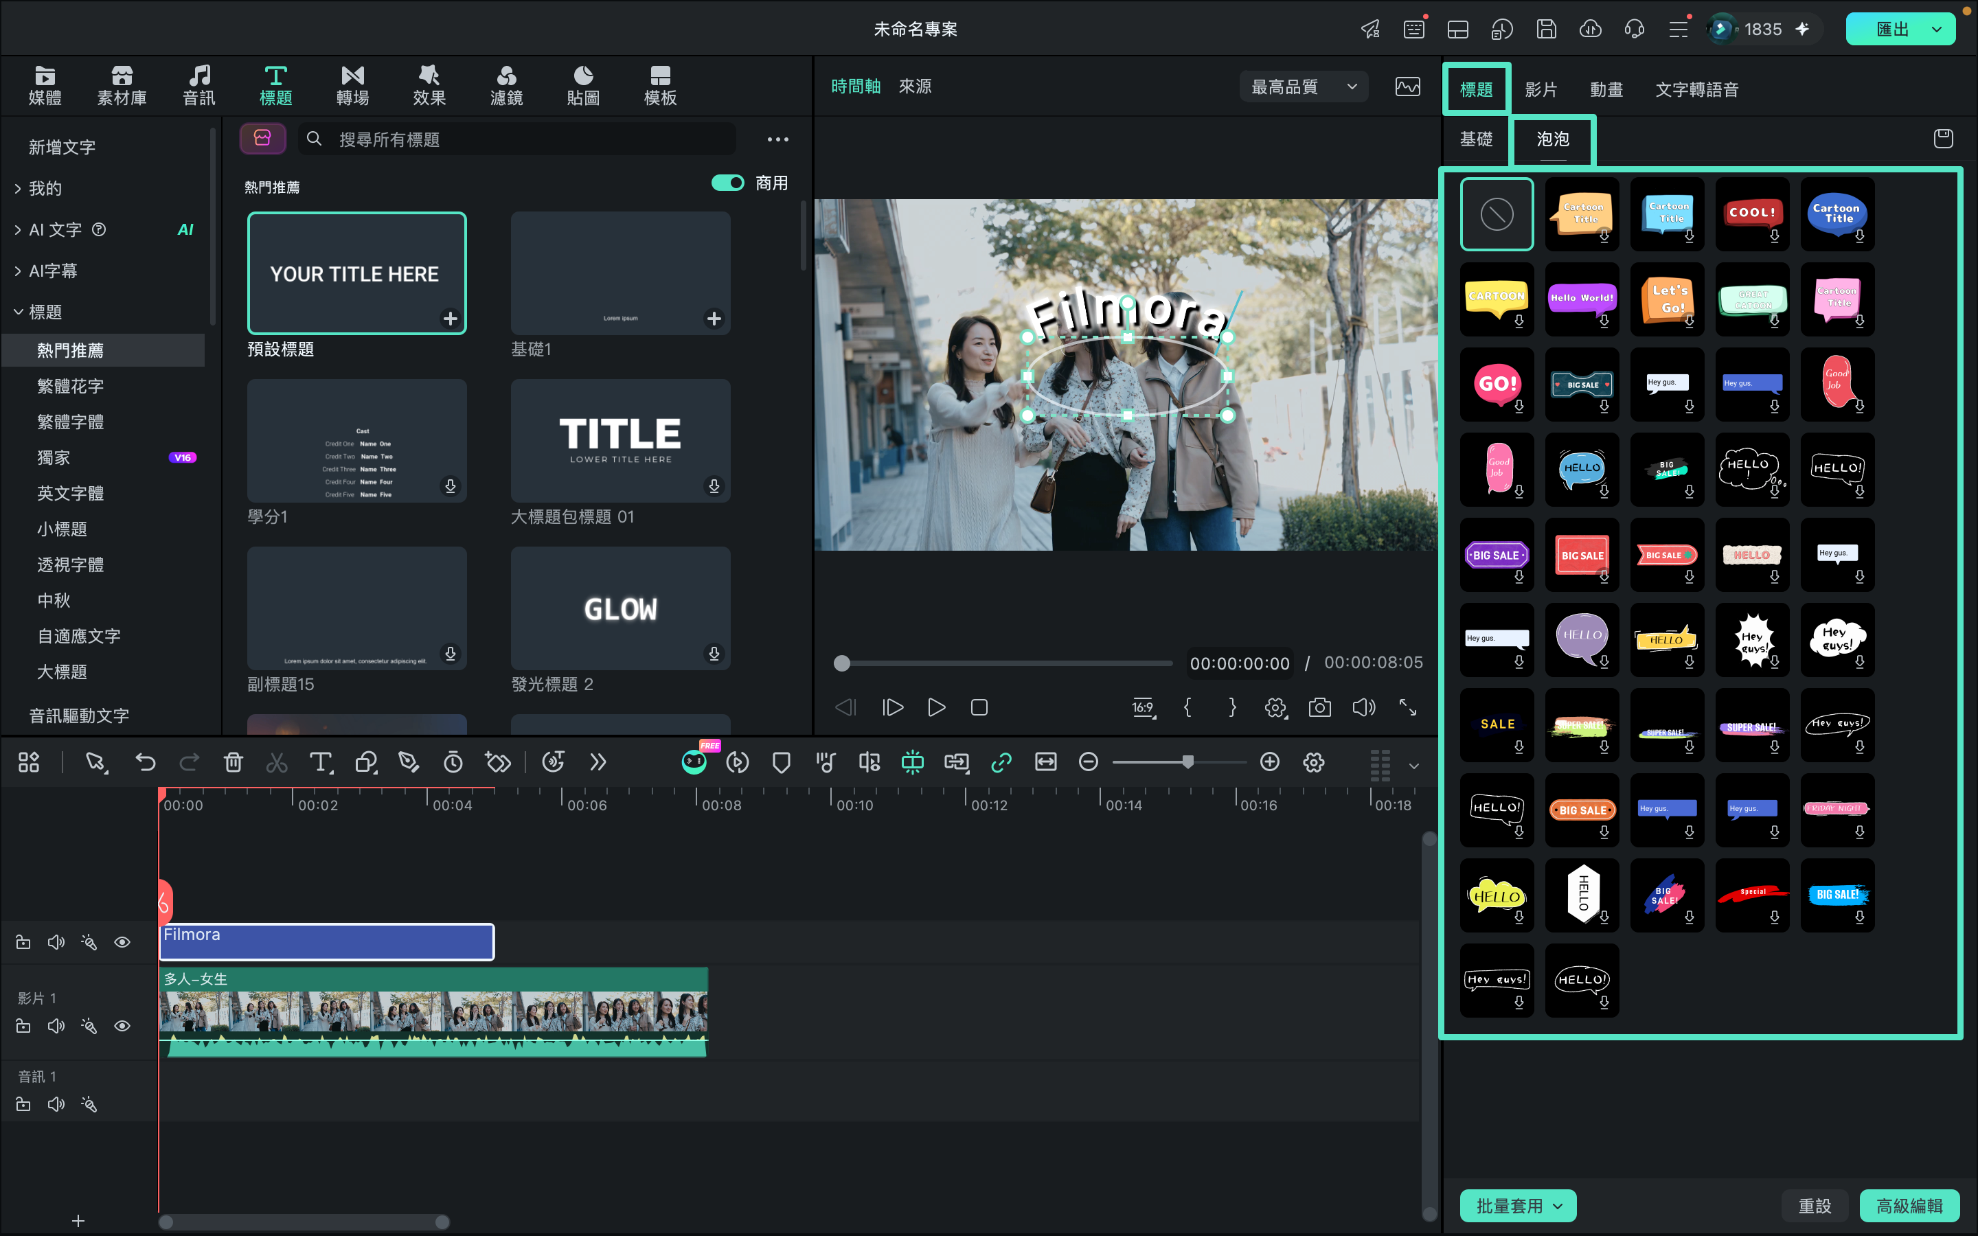Image resolution: width=1978 pixels, height=1236 pixels.
Task: Collapse the 標題 category tree
Action: (x=18, y=312)
